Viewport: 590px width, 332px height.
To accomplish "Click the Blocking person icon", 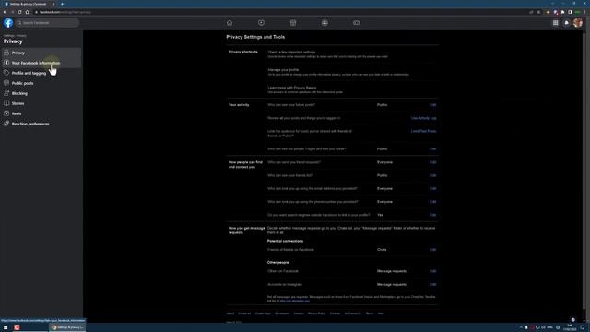I will (6, 93).
